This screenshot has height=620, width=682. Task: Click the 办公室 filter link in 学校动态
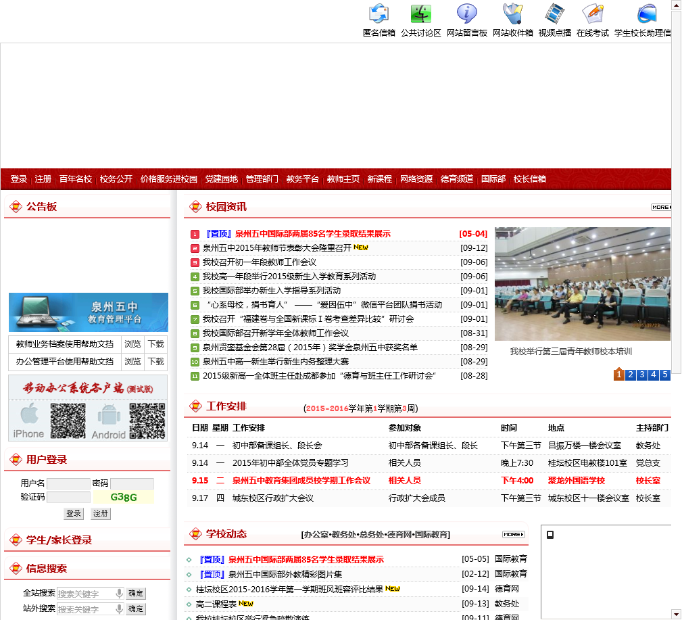[x=316, y=534]
